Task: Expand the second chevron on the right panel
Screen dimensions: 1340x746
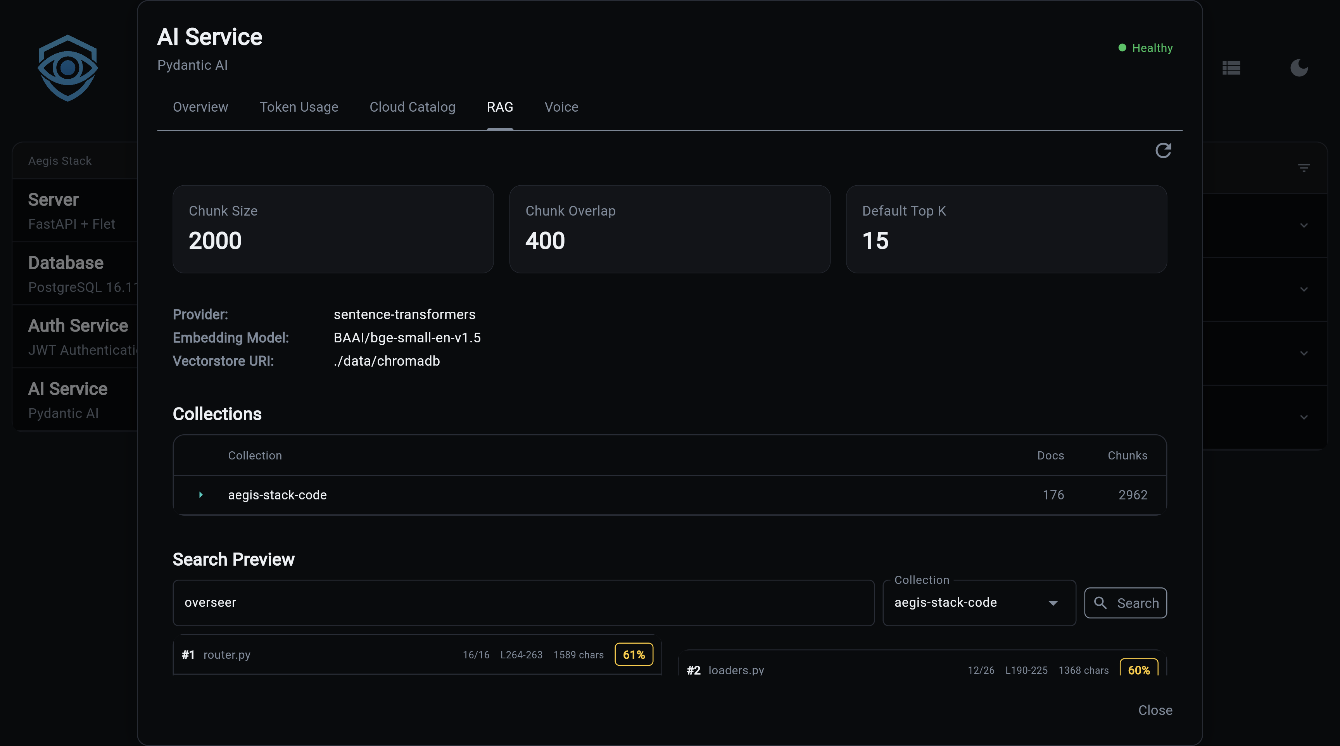Action: [1303, 290]
